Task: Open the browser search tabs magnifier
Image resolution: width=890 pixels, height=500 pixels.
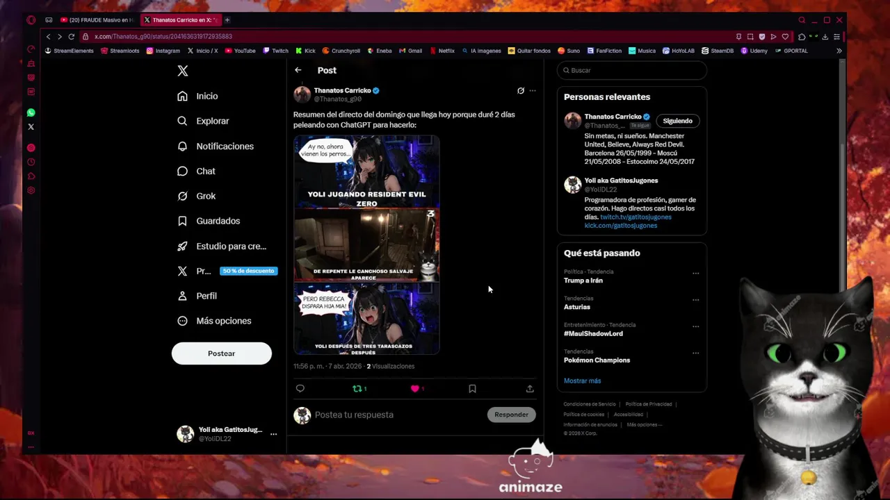Action: (802, 20)
